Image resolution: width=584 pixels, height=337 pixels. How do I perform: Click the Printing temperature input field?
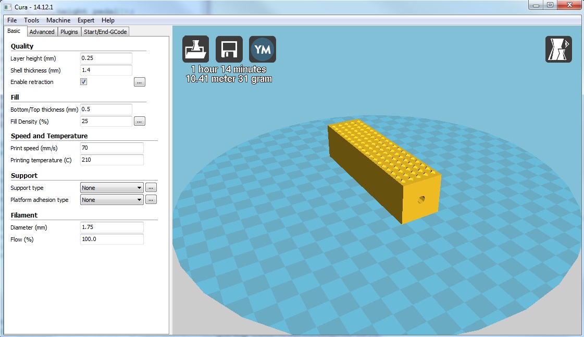111,160
